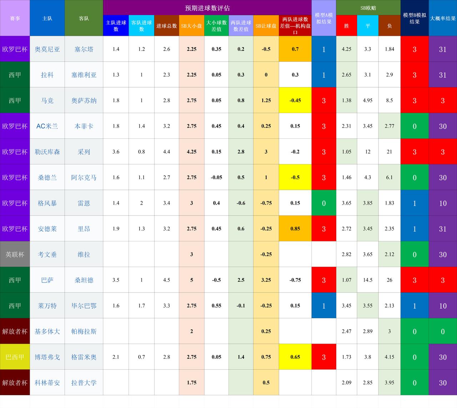
Task: Click away team cell 塞维利亚
Action: coord(84,75)
